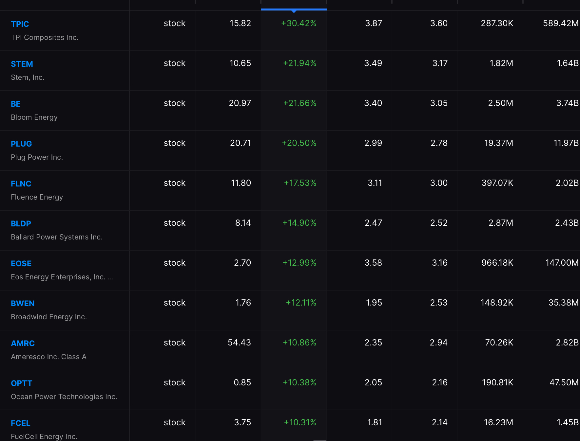Click value 3.58 in EOSE row
Viewport: 580px width, 441px height.
[373, 263]
